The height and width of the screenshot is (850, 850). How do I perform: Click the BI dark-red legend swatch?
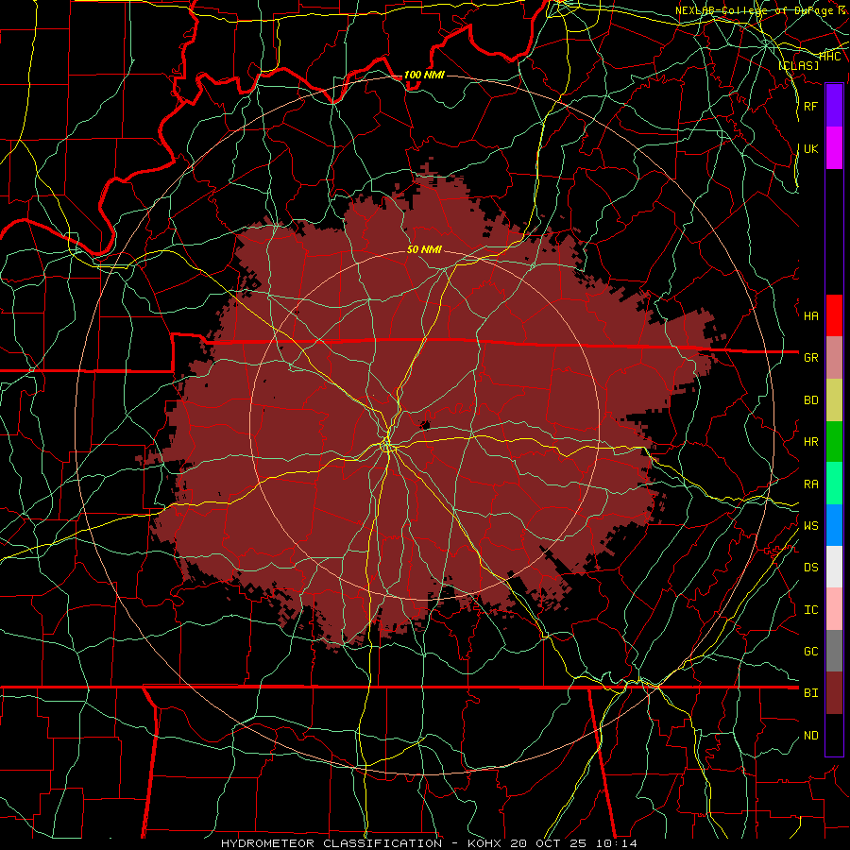pyautogui.click(x=834, y=693)
